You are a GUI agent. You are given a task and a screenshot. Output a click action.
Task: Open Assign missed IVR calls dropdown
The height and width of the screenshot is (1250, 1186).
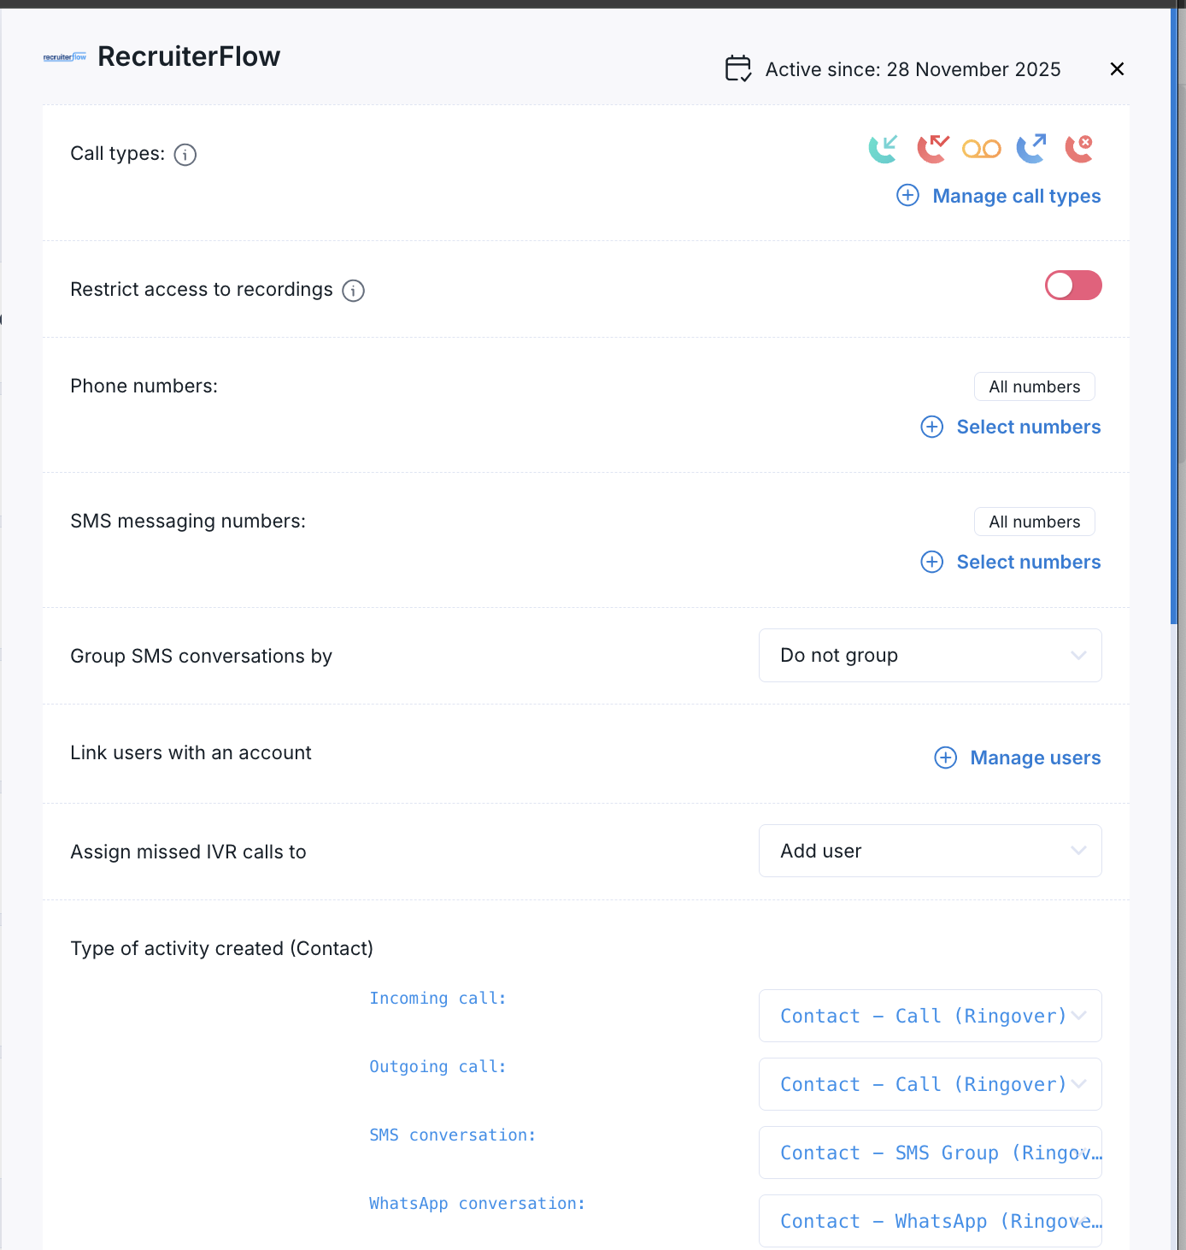click(x=930, y=851)
